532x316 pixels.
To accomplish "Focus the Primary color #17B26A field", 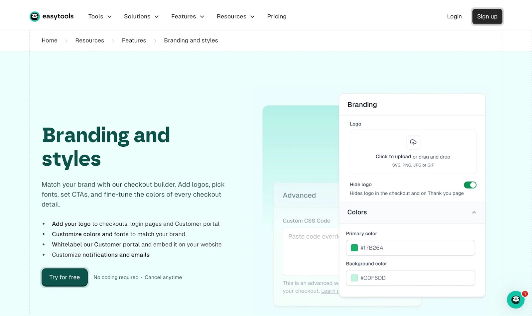I will (x=410, y=248).
